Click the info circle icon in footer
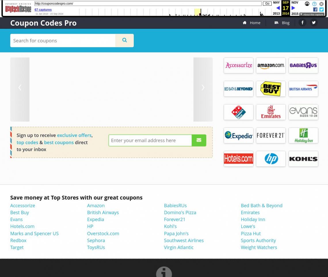Screen dimensions: 328x277 pyautogui.click(x=164, y=272)
